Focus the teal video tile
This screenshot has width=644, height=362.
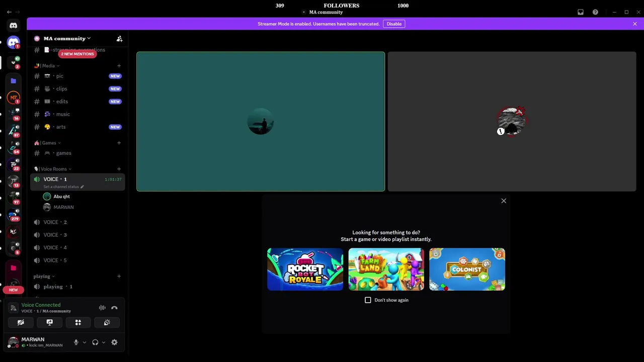click(261, 122)
